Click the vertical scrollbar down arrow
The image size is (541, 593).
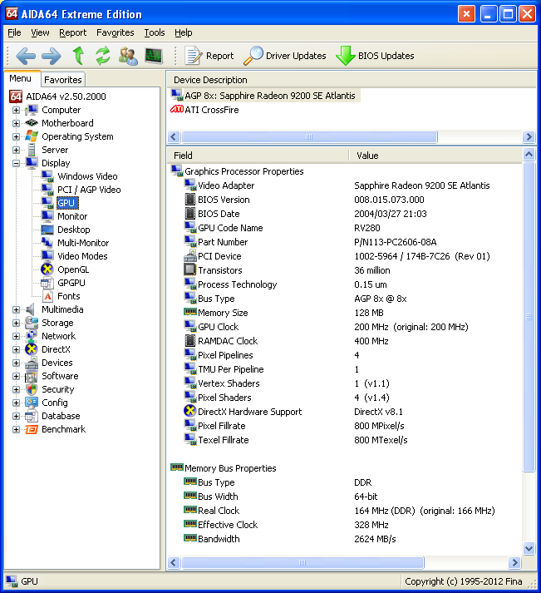pos(529,548)
